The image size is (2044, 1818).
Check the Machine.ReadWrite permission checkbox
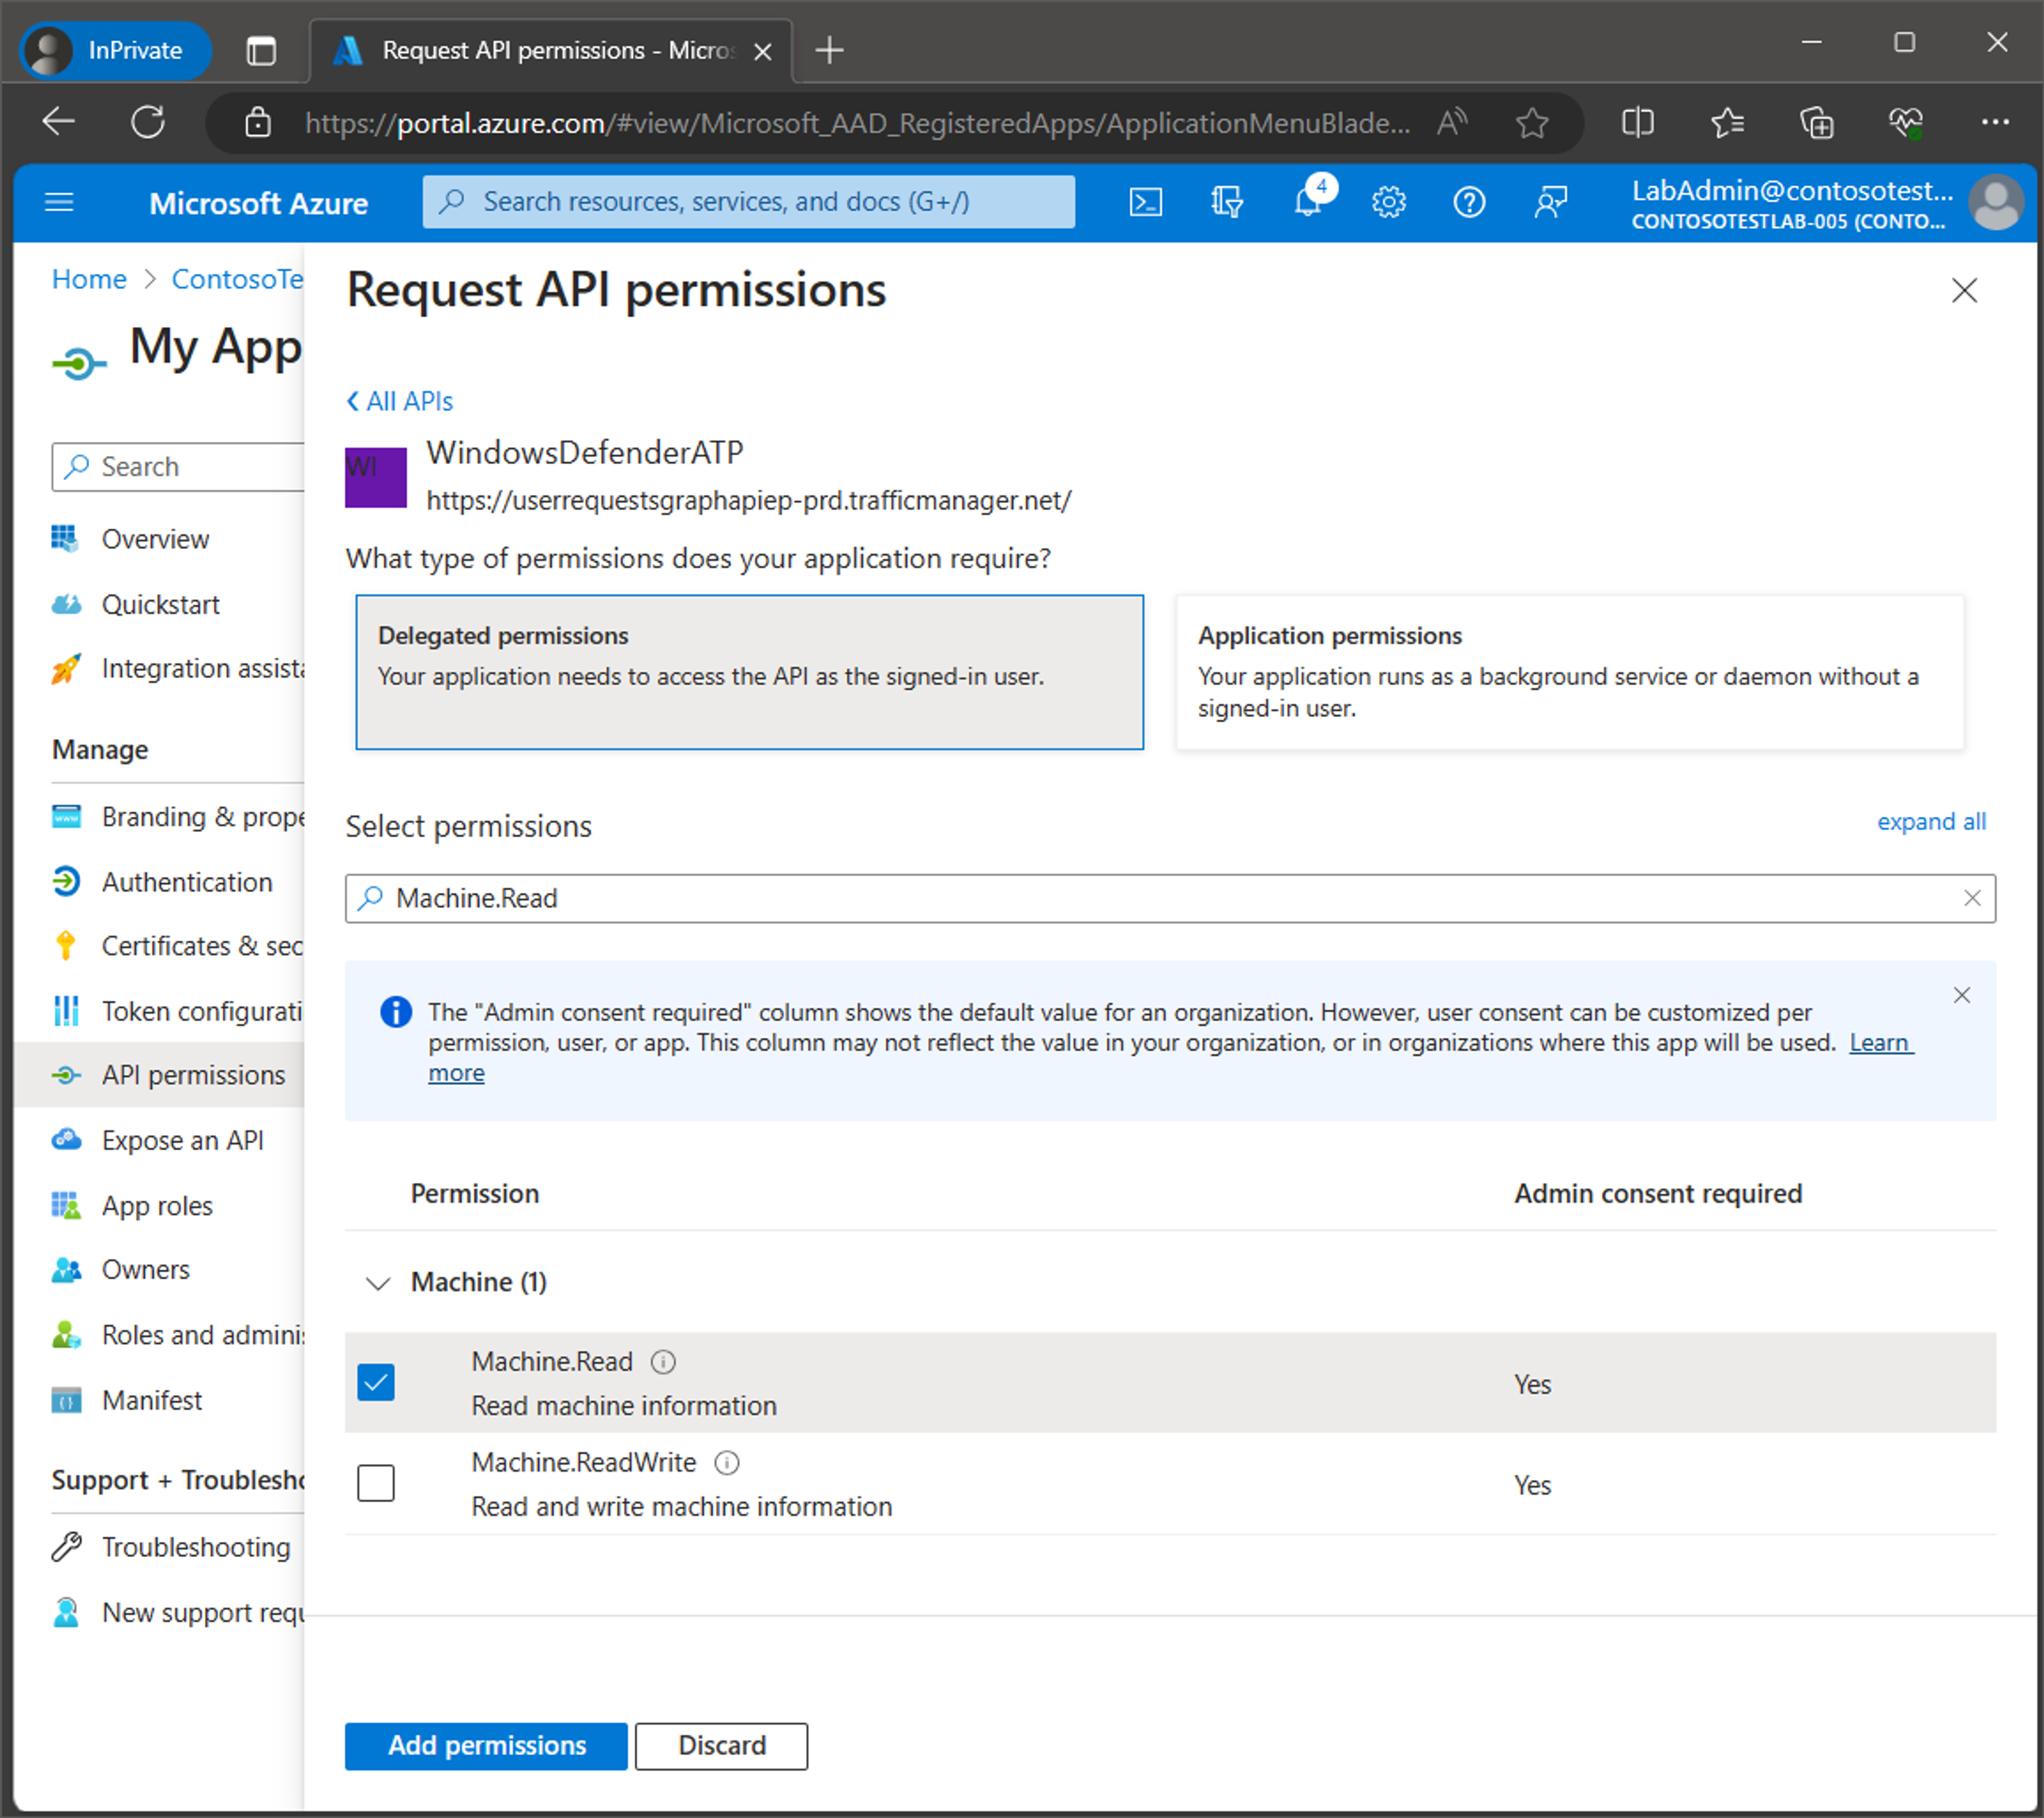pyautogui.click(x=376, y=1483)
